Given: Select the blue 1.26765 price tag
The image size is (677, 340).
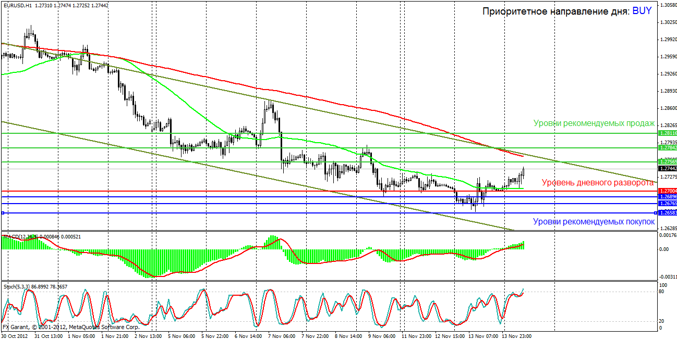Looking at the screenshot, I should pyautogui.click(x=668, y=204).
